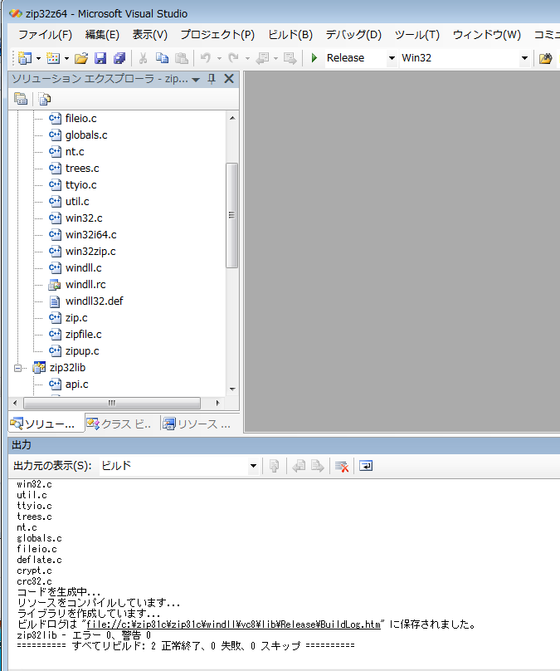Collapse the zip32lib project node
The image size is (560, 671).
coord(17,368)
